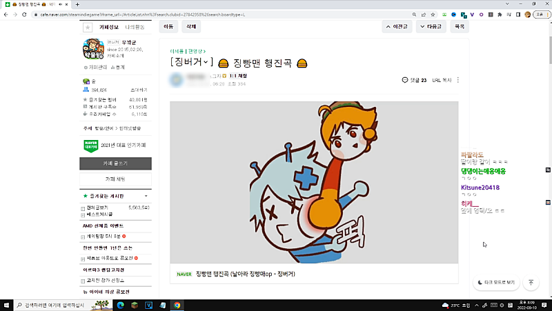This screenshot has width=552, height=311.
Task: Click the share page icon in address bar
Action: click(x=424, y=14)
